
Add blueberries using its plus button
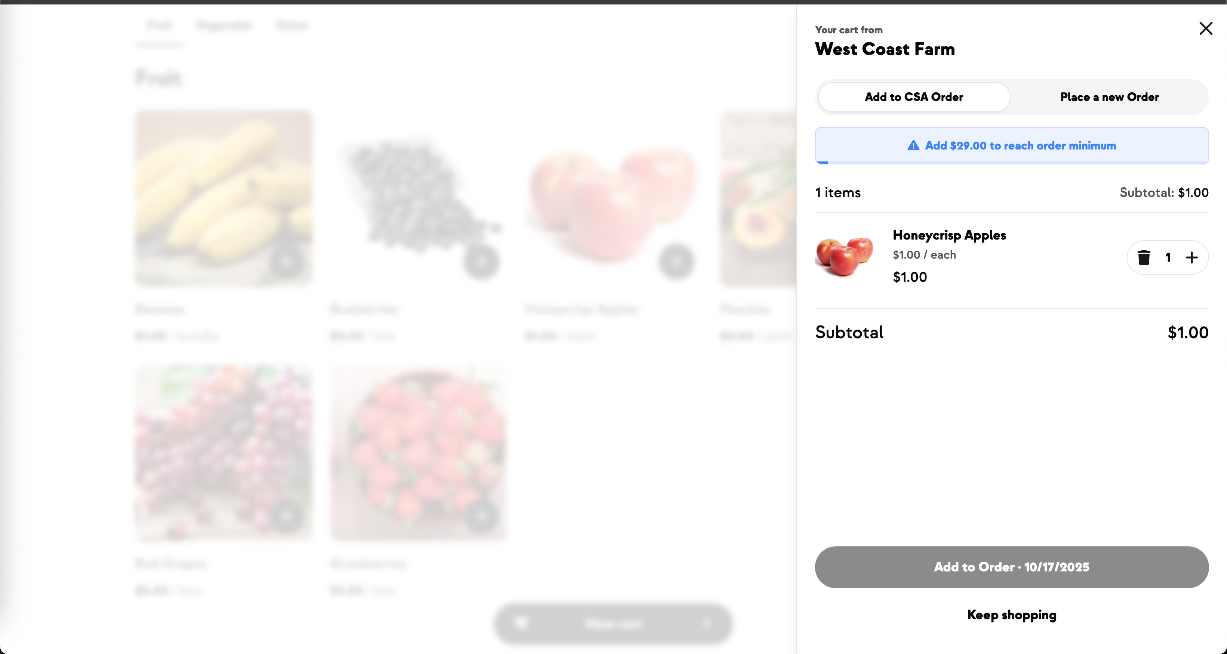click(481, 261)
